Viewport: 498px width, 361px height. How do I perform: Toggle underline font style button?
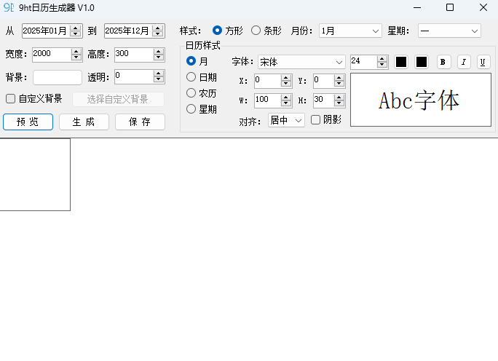coord(483,63)
